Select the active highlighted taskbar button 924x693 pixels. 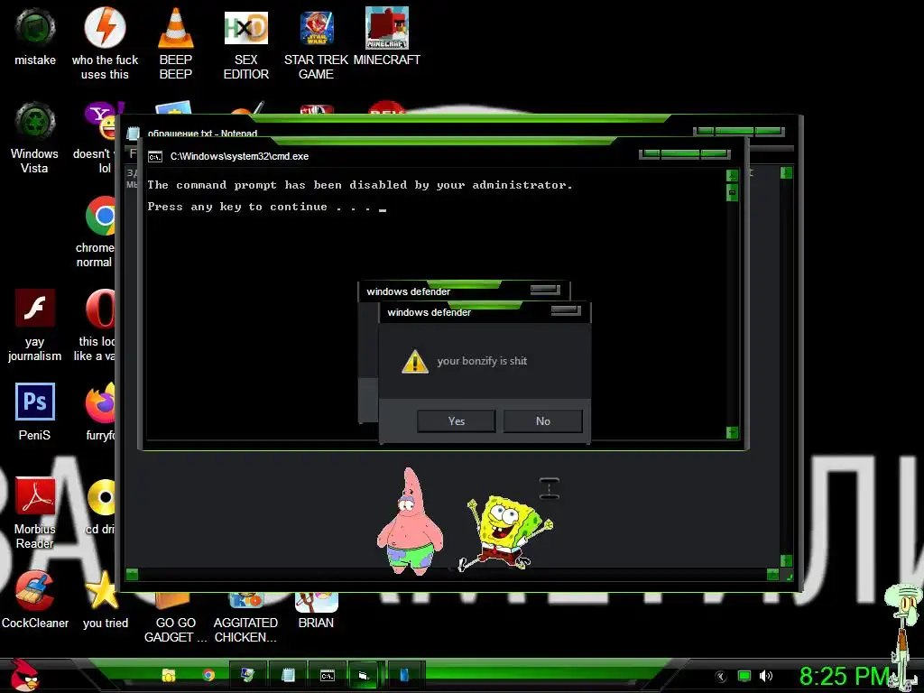coord(365,675)
